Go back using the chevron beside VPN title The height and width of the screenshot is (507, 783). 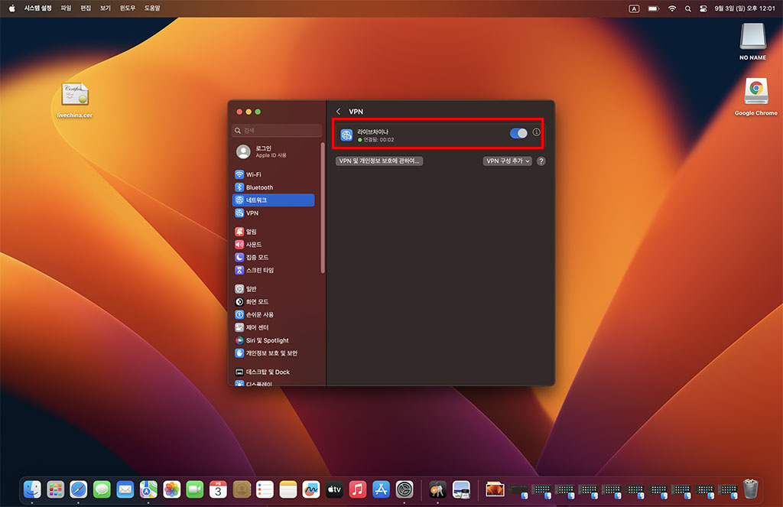tap(338, 112)
